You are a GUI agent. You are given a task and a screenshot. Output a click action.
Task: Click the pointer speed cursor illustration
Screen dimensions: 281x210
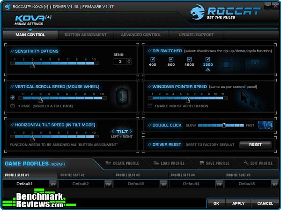[252, 99]
